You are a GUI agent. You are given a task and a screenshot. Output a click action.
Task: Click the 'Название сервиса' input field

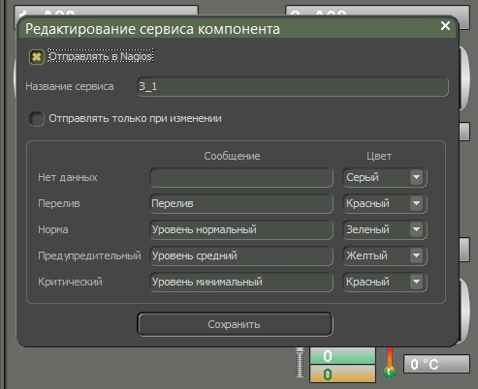point(293,86)
